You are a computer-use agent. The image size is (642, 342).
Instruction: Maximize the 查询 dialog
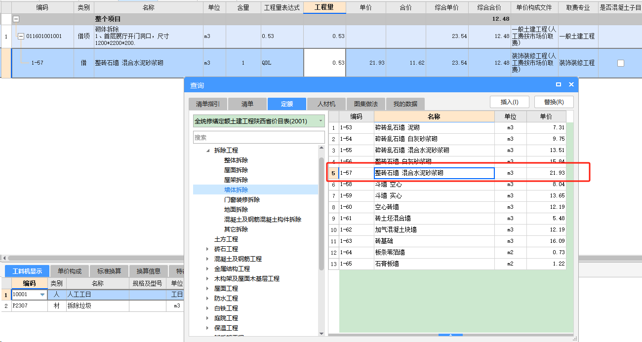pyautogui.click(x=559, y=85)
